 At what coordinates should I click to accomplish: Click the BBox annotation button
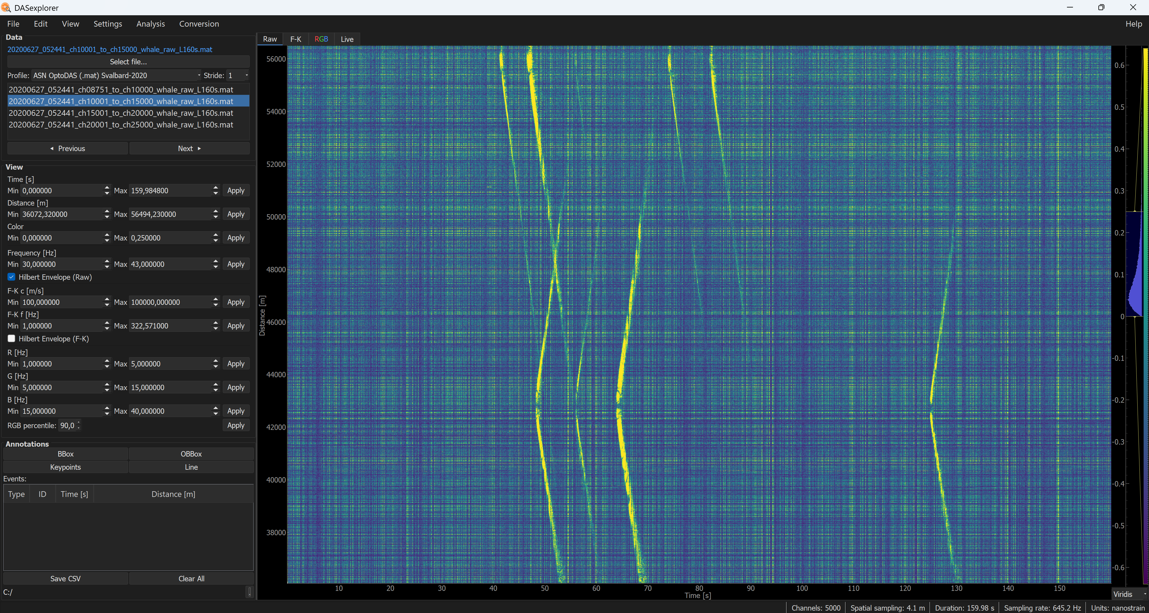[x=66, y=454]
